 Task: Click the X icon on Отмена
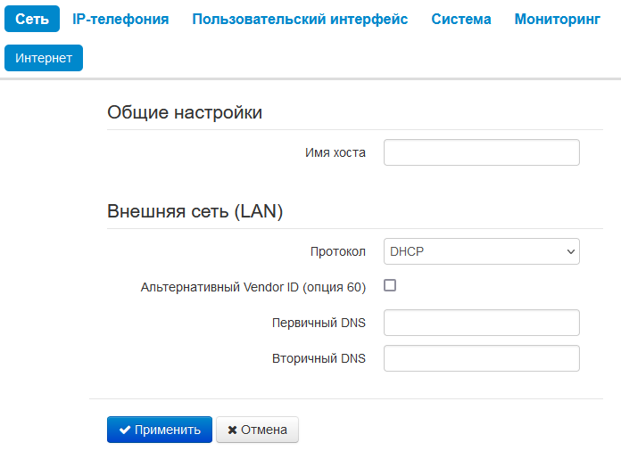point(233,430)
